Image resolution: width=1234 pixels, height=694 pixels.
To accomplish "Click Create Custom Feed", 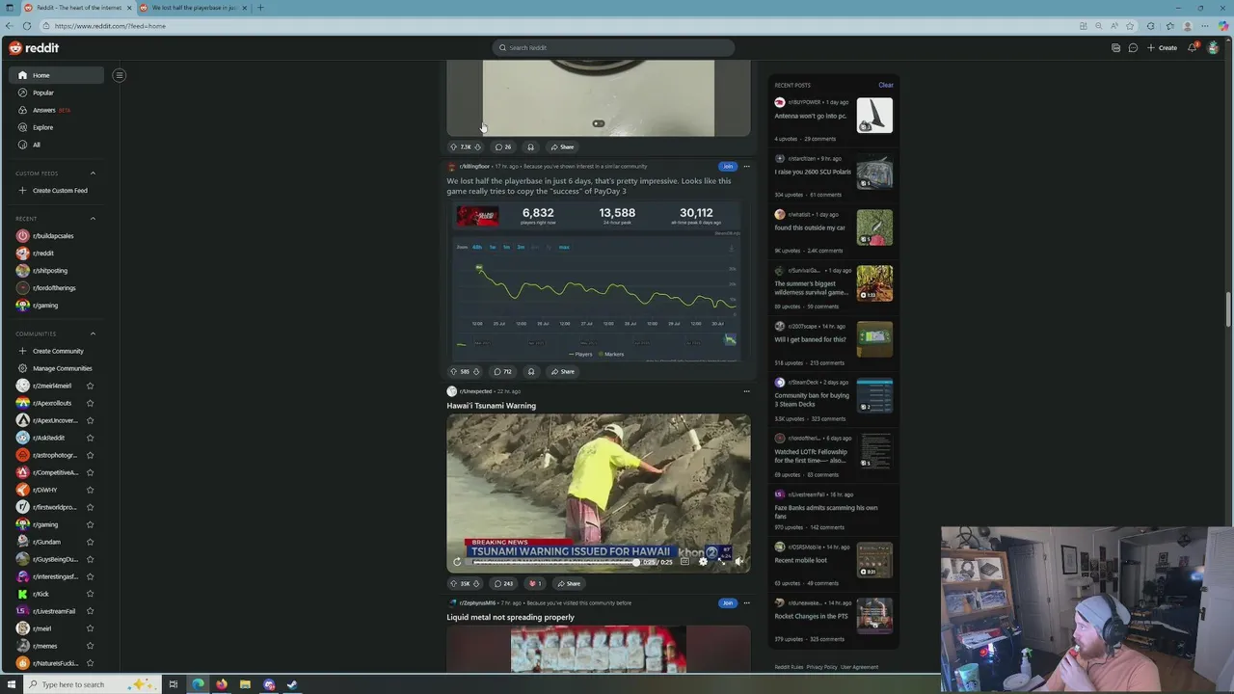I will coord(53,190).
